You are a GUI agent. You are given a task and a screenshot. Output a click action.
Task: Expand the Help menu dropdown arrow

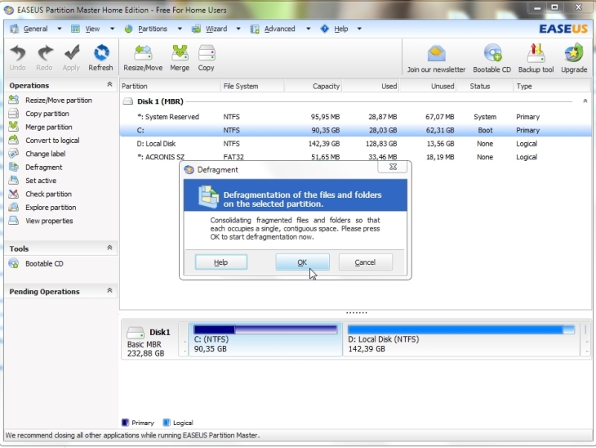click(359, 29)
